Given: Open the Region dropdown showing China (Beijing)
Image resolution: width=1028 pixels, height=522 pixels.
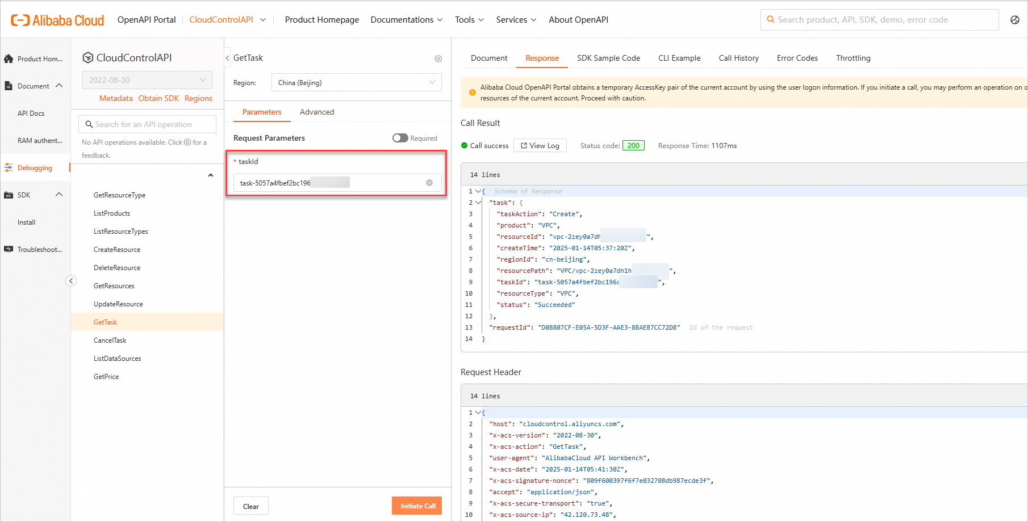Looking at the screenshot, I should tap(356, 83).
